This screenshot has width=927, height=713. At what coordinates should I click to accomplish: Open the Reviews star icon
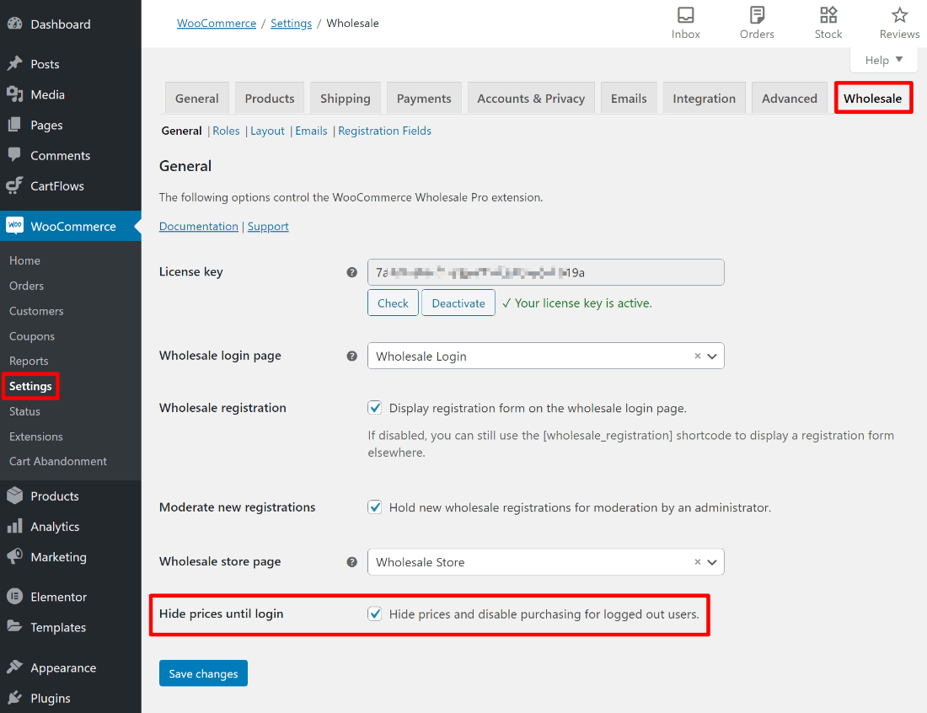(899, 15)
